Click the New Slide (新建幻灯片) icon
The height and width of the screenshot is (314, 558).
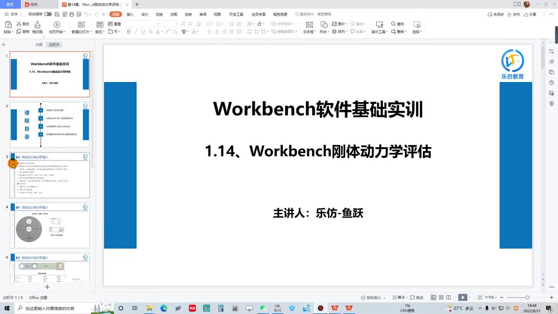81,24
